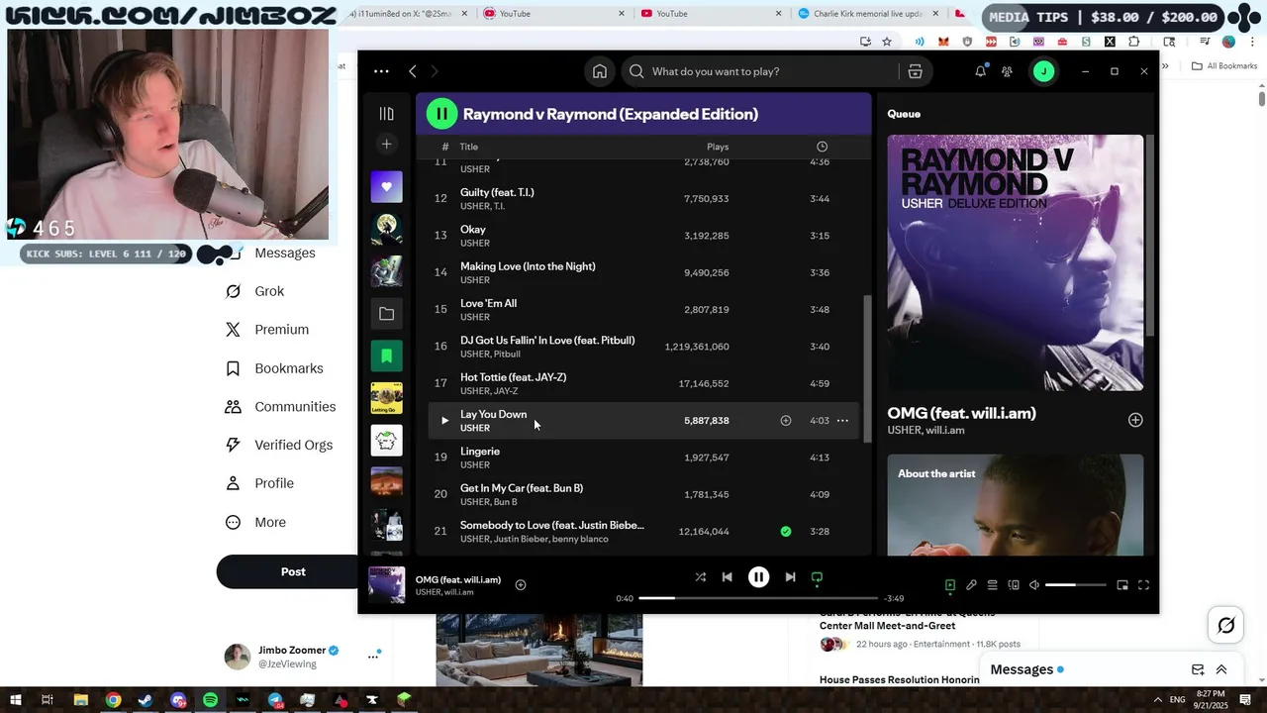
Task: Collapse Your Library sidebar
Action: (x=386, y=114)
